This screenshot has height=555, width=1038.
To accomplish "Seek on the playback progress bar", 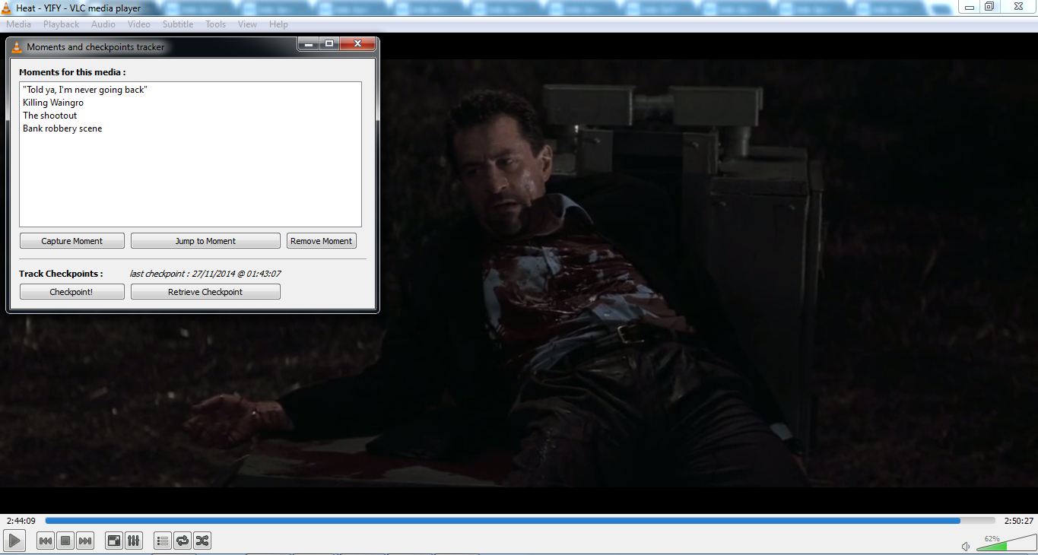I will point(520,521).
